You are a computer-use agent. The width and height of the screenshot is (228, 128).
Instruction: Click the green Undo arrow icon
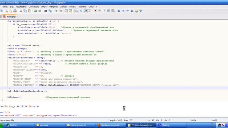(35, 11)
